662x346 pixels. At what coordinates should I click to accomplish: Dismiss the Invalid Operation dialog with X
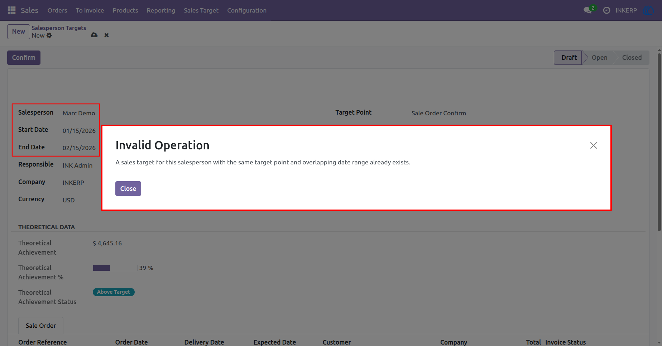(594, 145)
